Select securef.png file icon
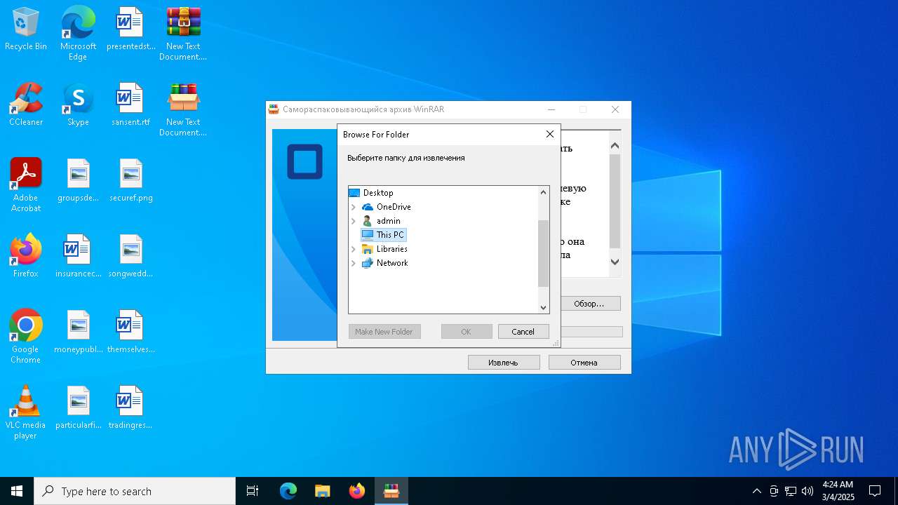The width and height of the screenshot is (898, 505). [130, 180]
